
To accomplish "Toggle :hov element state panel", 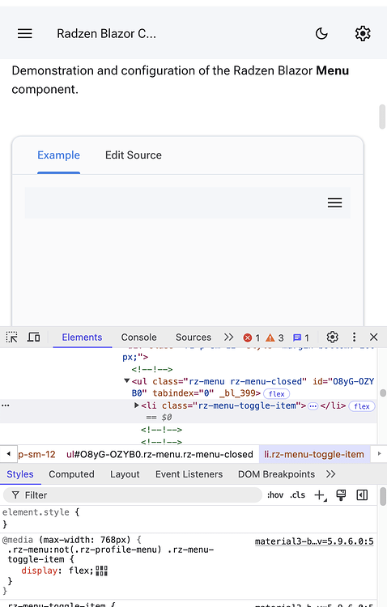I will pos(275,495).
